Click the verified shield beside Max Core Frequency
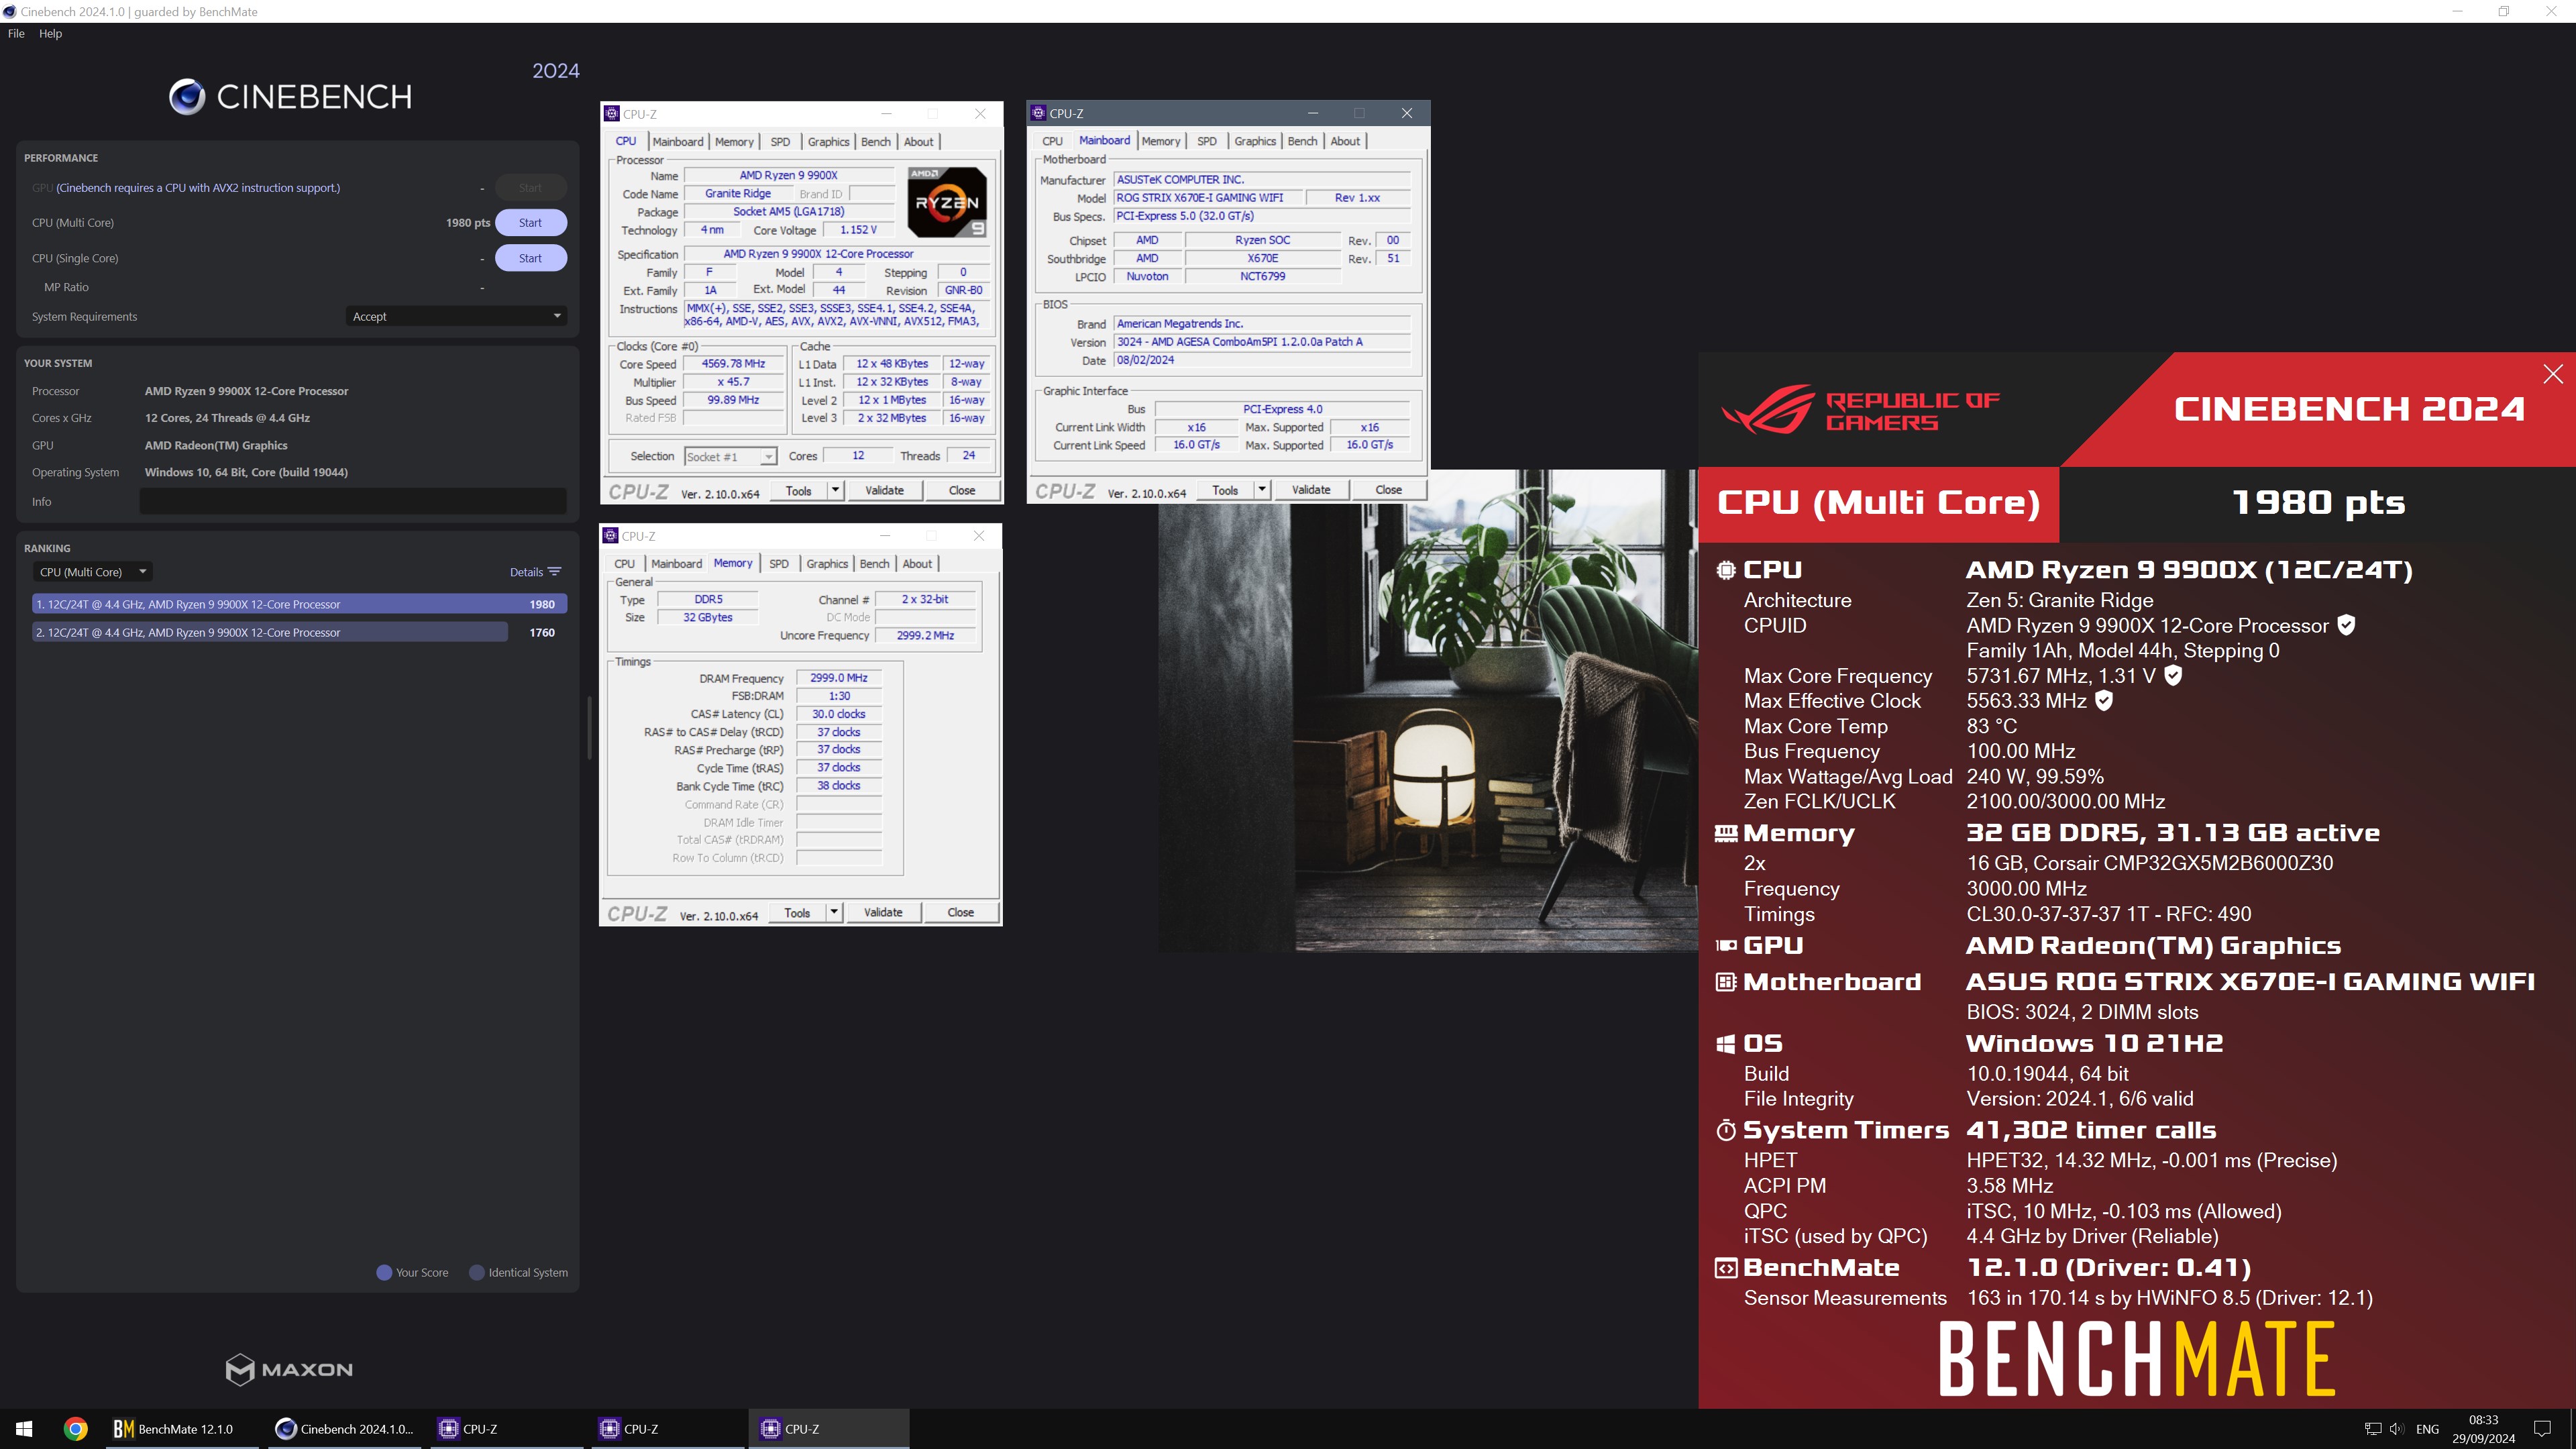 tap(2173, 675)
